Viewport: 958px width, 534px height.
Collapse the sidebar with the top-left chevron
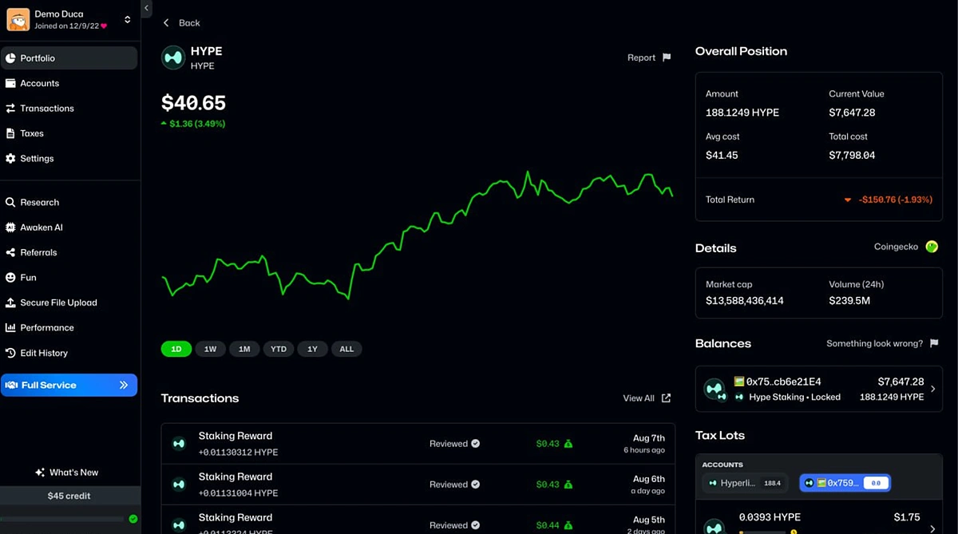(146, 8)
